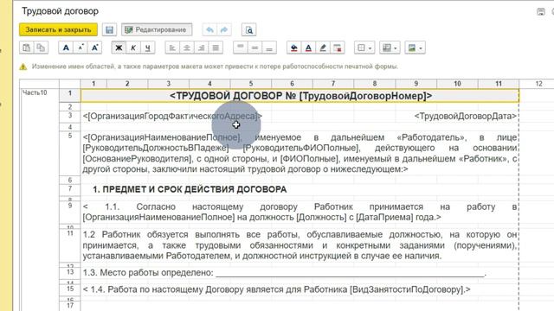This screenshot has height=311, width=554.
Task: Align text to the right
Action: [x=202, y=48]
